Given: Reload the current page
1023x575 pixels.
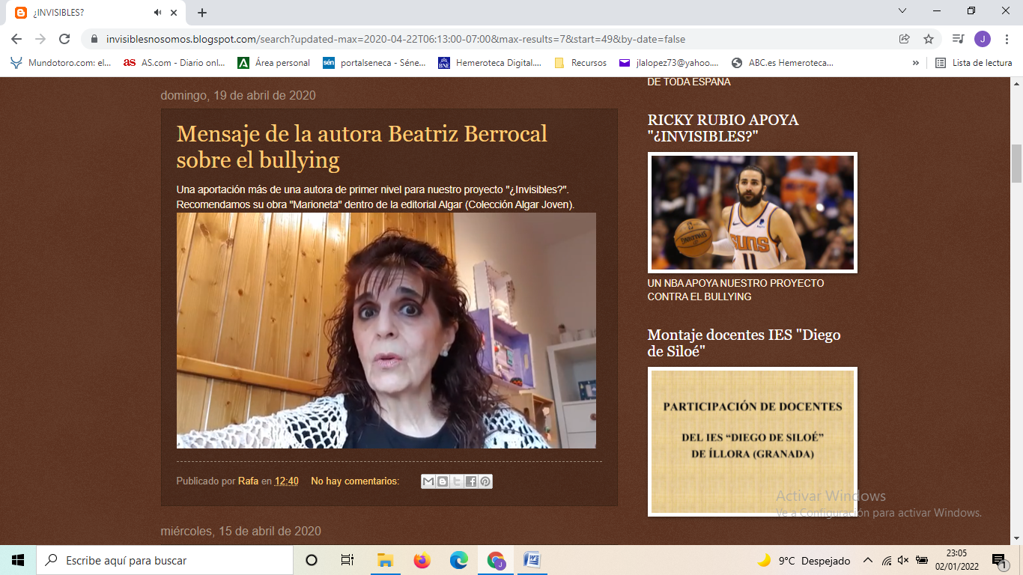Looking at the screenshot, I should click(x=64, y=39).
